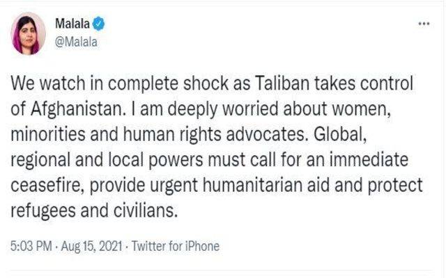The width and height of the screenshot is (446, 278).
Task: Click the word minorities in the tweet
Action: click(x=48, y=134)
